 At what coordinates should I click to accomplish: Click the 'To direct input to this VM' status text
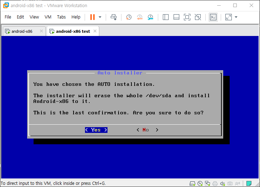pos(53,183)
